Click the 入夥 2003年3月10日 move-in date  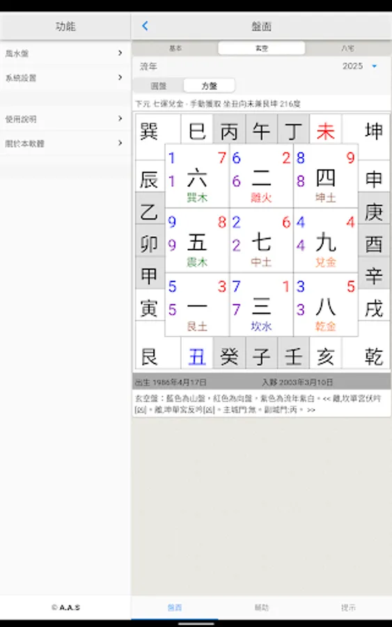click(x=297, y=382)
